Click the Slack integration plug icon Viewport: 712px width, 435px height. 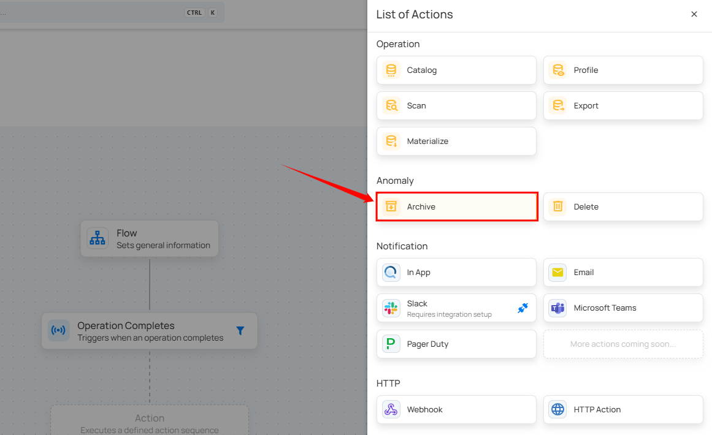pos(523,308)
